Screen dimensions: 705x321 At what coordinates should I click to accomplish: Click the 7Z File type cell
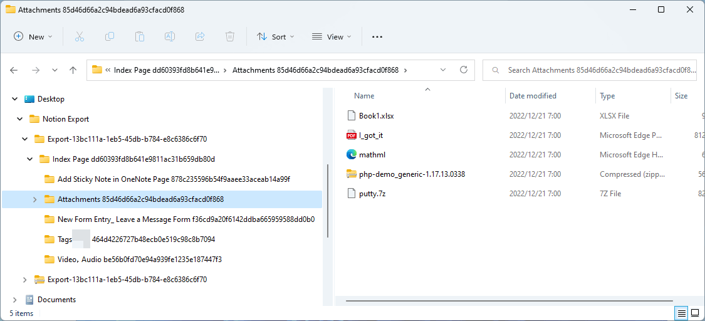click(610, 194)
